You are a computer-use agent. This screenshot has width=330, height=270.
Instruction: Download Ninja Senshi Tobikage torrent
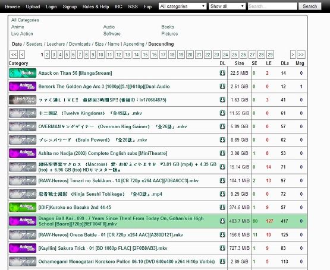coord(222,194)
